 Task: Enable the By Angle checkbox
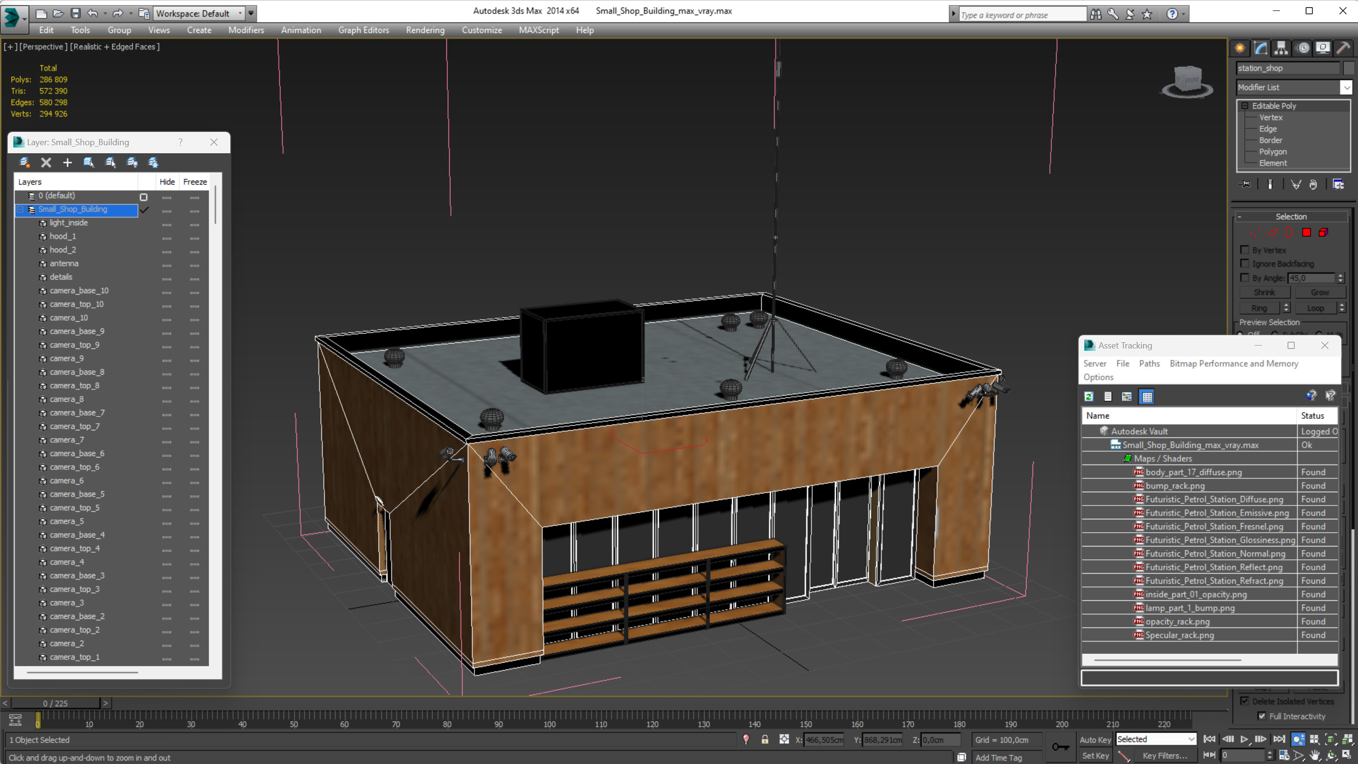[x=1245, y=278]
